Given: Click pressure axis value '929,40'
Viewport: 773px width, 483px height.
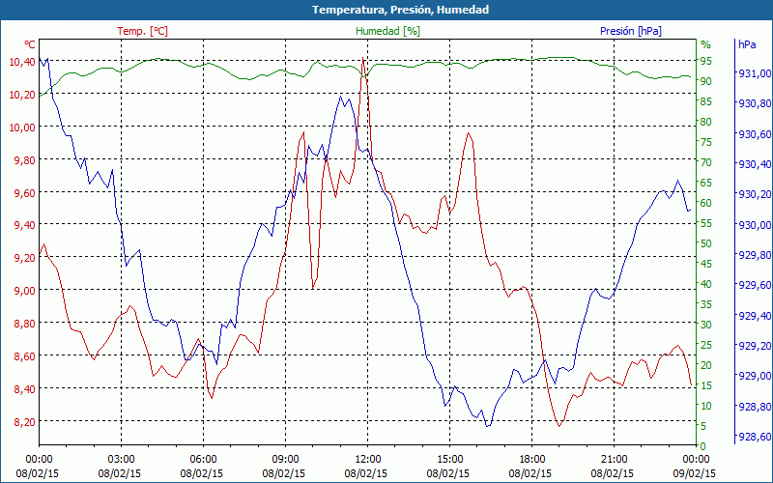Looking at the screenshot, I should [x=755, y=315].
